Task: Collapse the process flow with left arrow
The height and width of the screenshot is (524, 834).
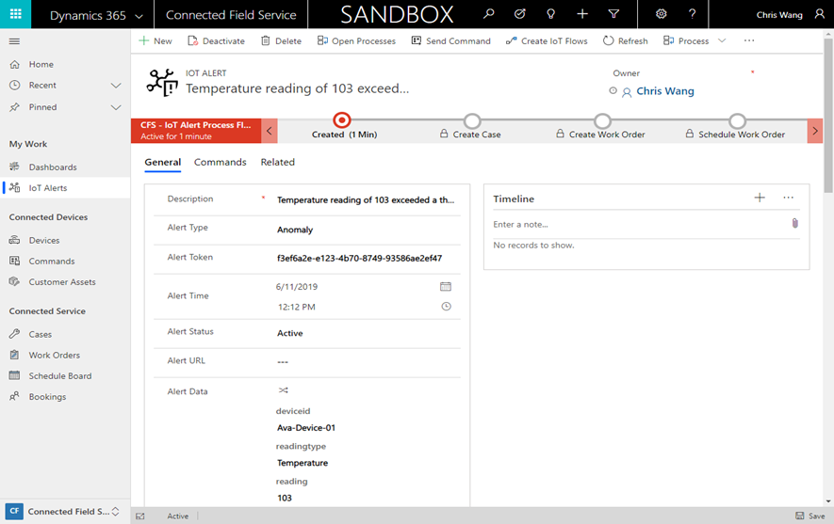Action: point(270,131)
